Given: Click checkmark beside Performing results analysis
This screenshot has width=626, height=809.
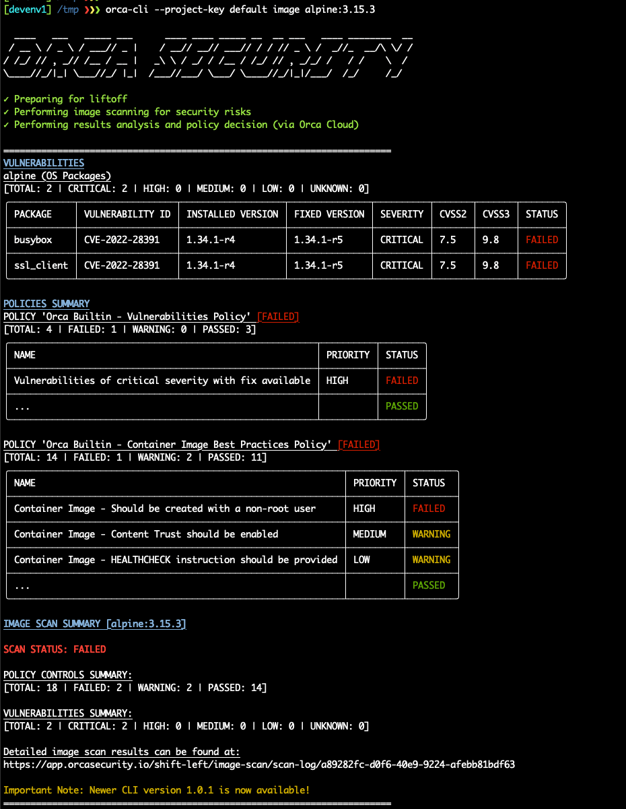Looking at the screenshot, I should coord(6,125).
